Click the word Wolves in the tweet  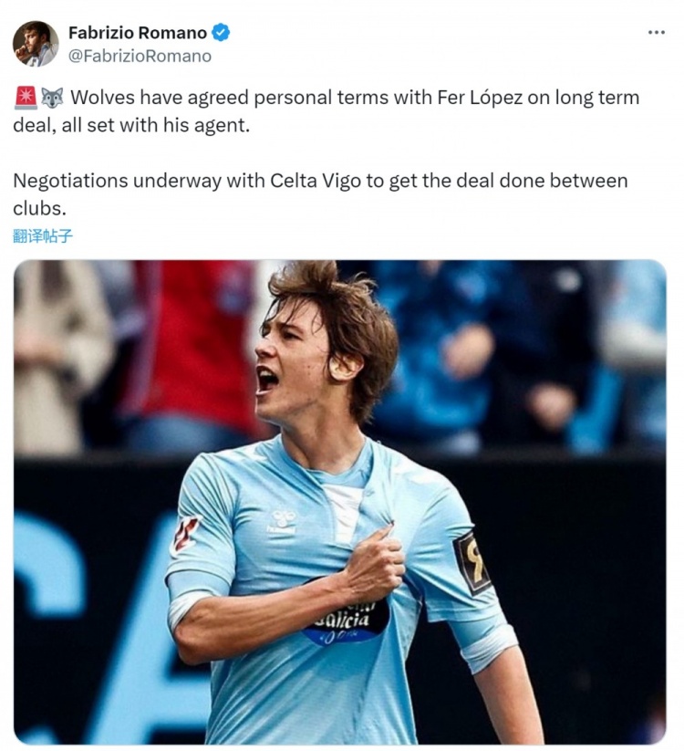point(103,98)
